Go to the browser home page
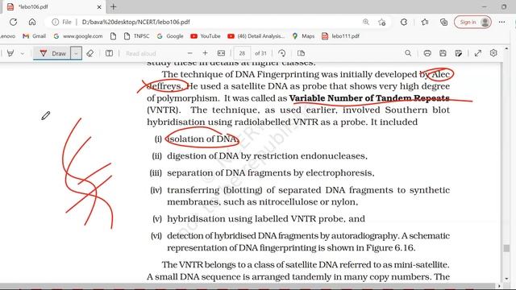 pyautogui.click(x=32, y=22)
